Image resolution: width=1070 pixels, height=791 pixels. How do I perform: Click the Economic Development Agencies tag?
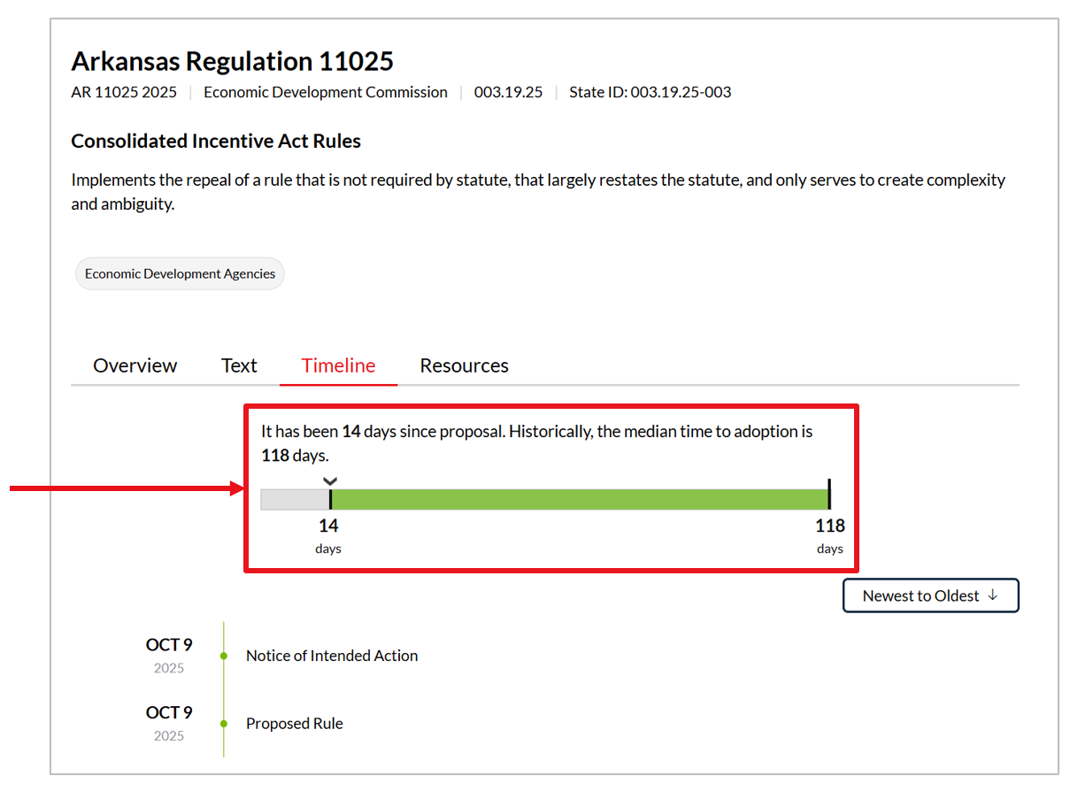pos(180,274)
